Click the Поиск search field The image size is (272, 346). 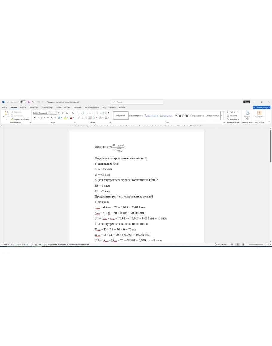click(x=137, y=102)
